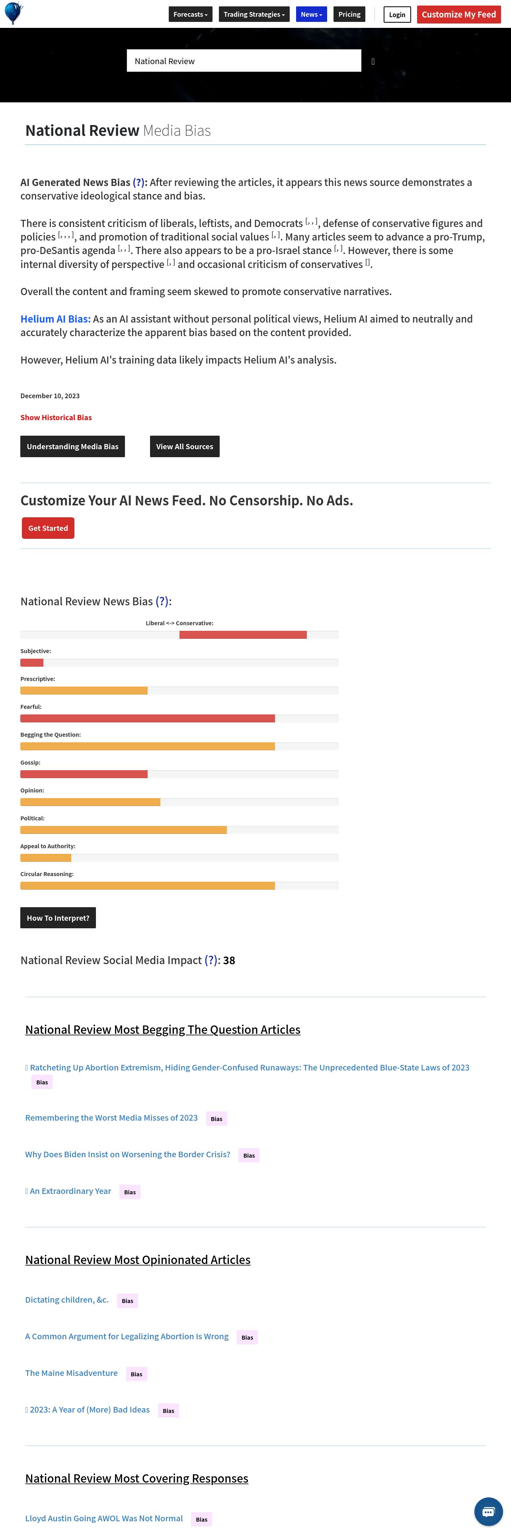Screen dimensions: 511x1534
Task: Click the December 10, 2023 date text
Action: click(50, 396)
